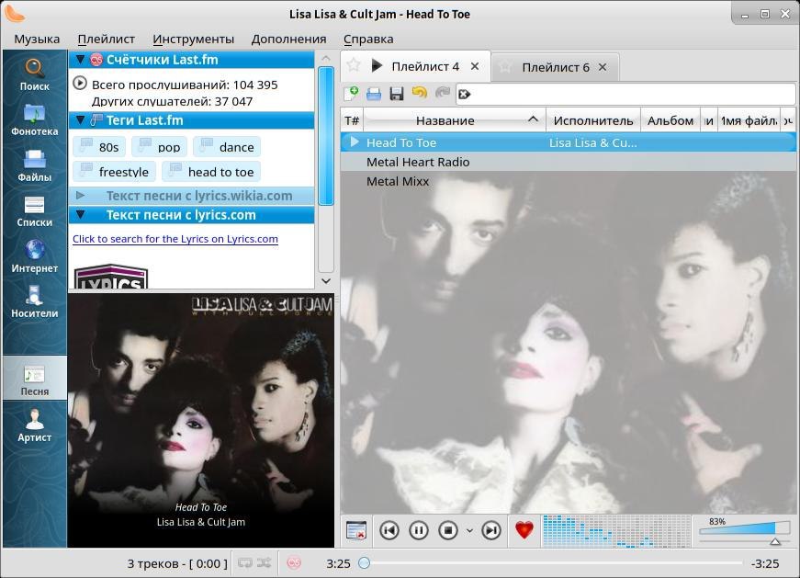The width and height of the screenshot is (800, 578).
Task: Close the Плейлист 6 tab
Action: click(603, 67)
